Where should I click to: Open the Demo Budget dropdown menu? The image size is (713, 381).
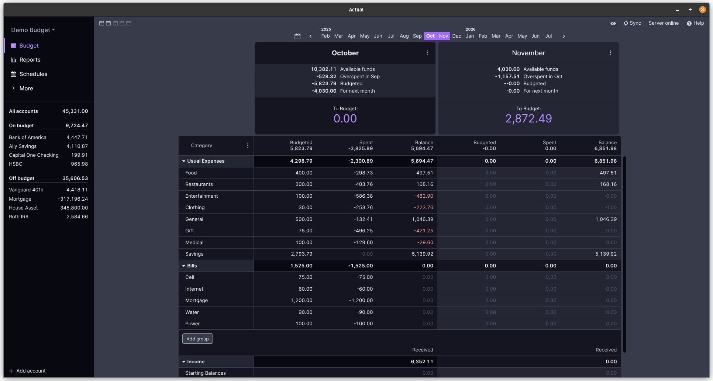click(33, 30)
